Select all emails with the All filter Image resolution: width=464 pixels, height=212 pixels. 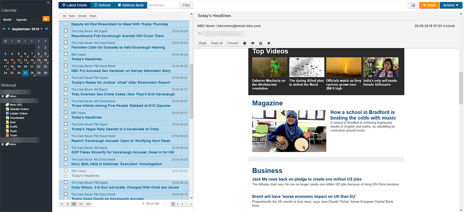tap(64, 16)
